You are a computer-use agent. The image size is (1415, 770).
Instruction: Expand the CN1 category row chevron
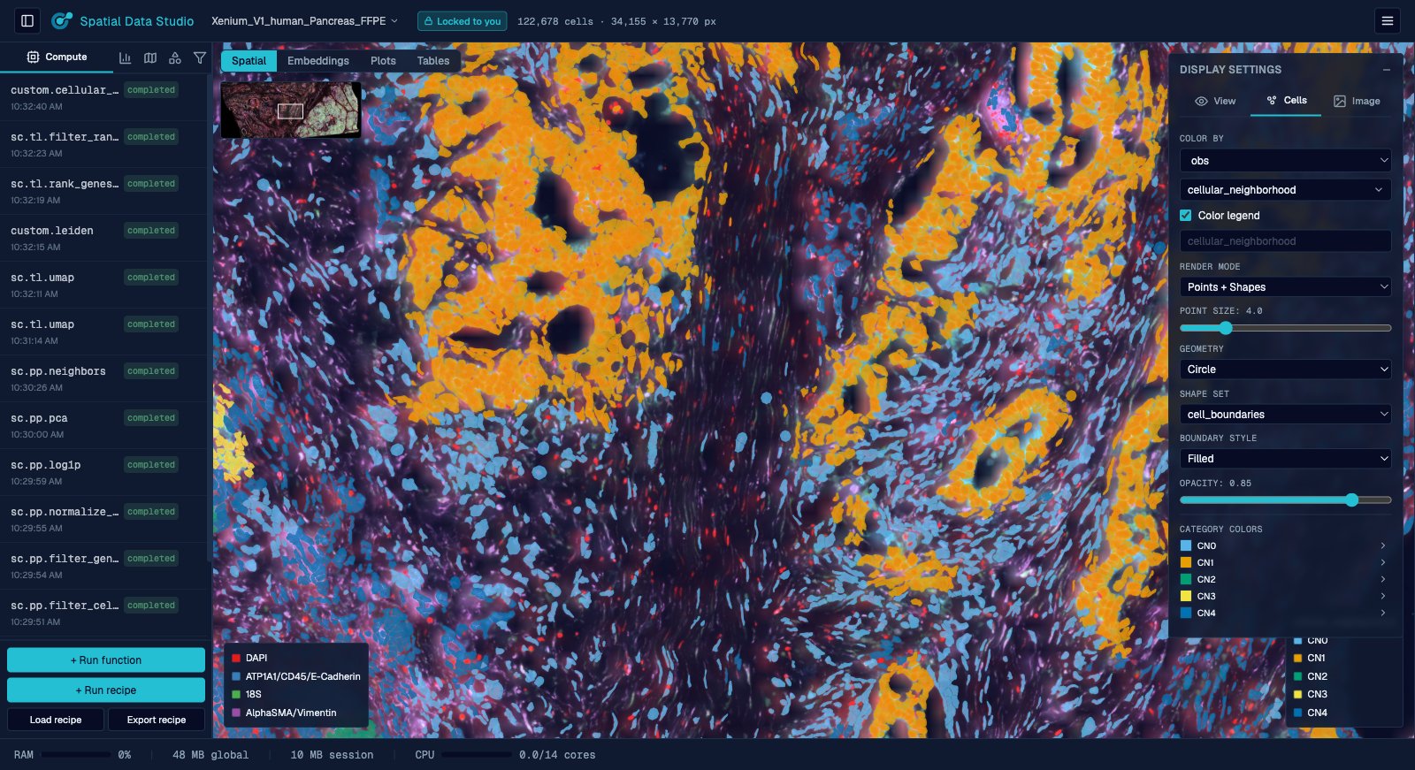[x=1383, y=562]
